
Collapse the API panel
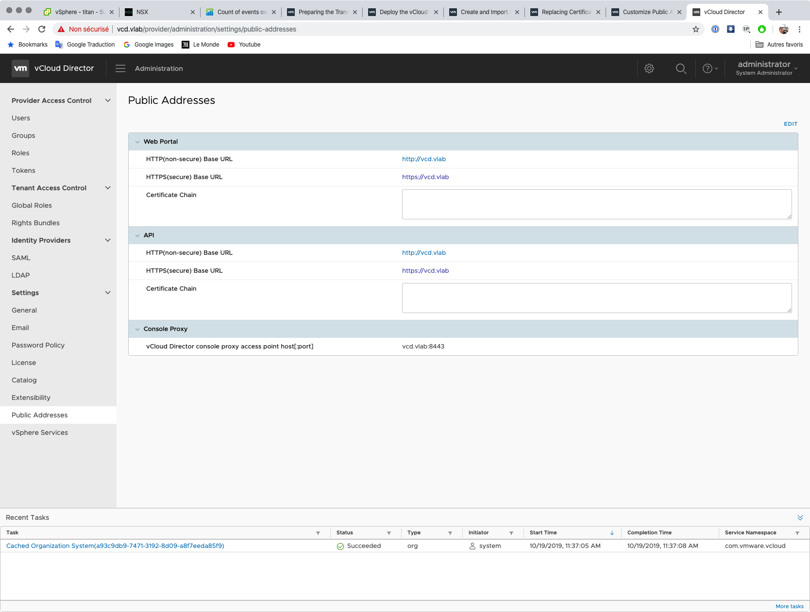coord(137,235)
